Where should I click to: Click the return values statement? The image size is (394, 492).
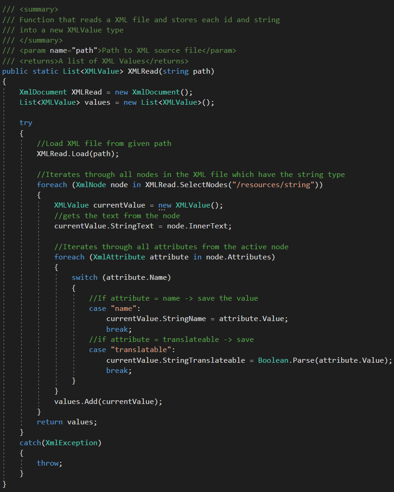tap(67, 422)
